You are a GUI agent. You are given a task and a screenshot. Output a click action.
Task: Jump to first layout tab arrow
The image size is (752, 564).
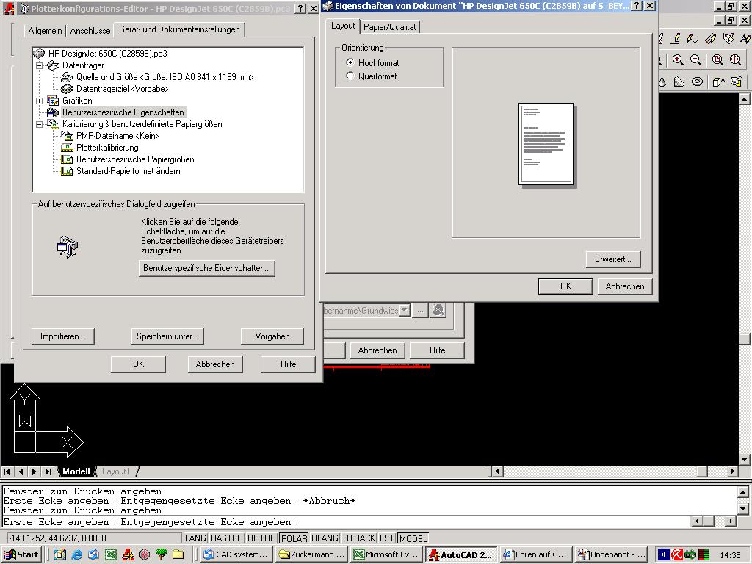[7, 471]
